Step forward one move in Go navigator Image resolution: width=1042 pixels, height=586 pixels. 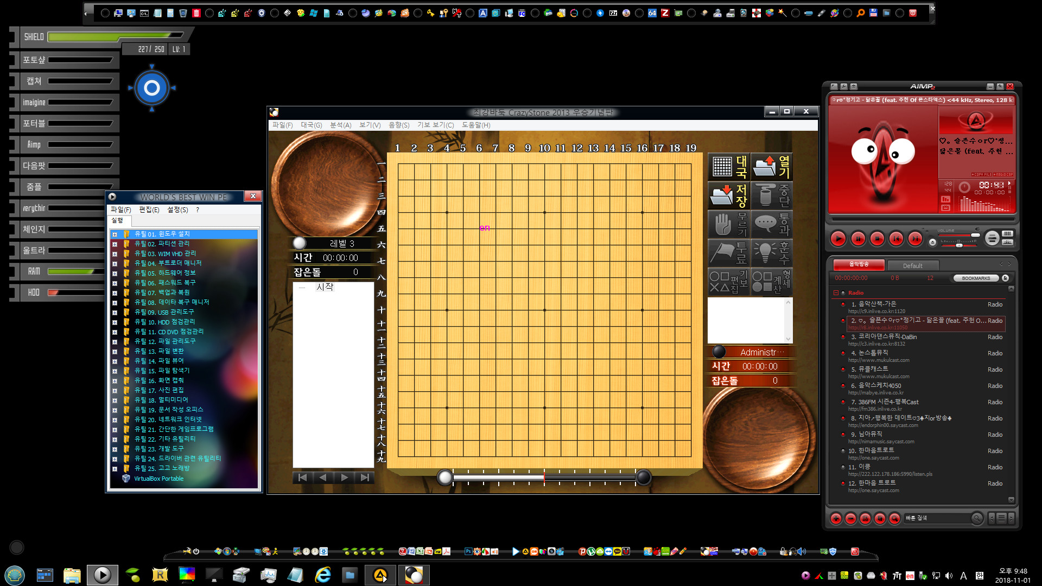point(344,477)
